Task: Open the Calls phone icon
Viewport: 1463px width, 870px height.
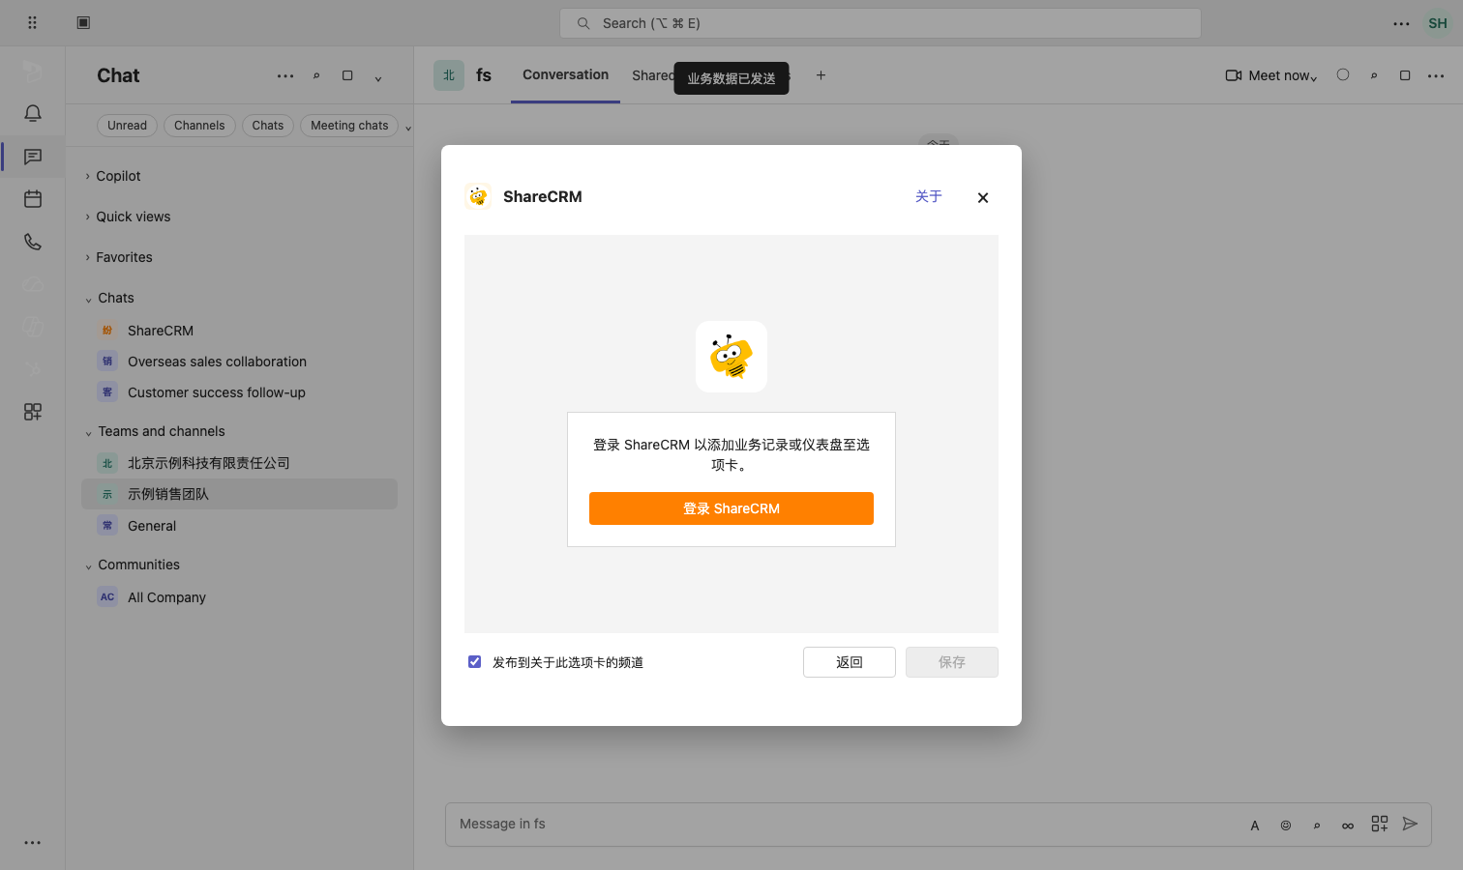Action: [x=33, y=242]
